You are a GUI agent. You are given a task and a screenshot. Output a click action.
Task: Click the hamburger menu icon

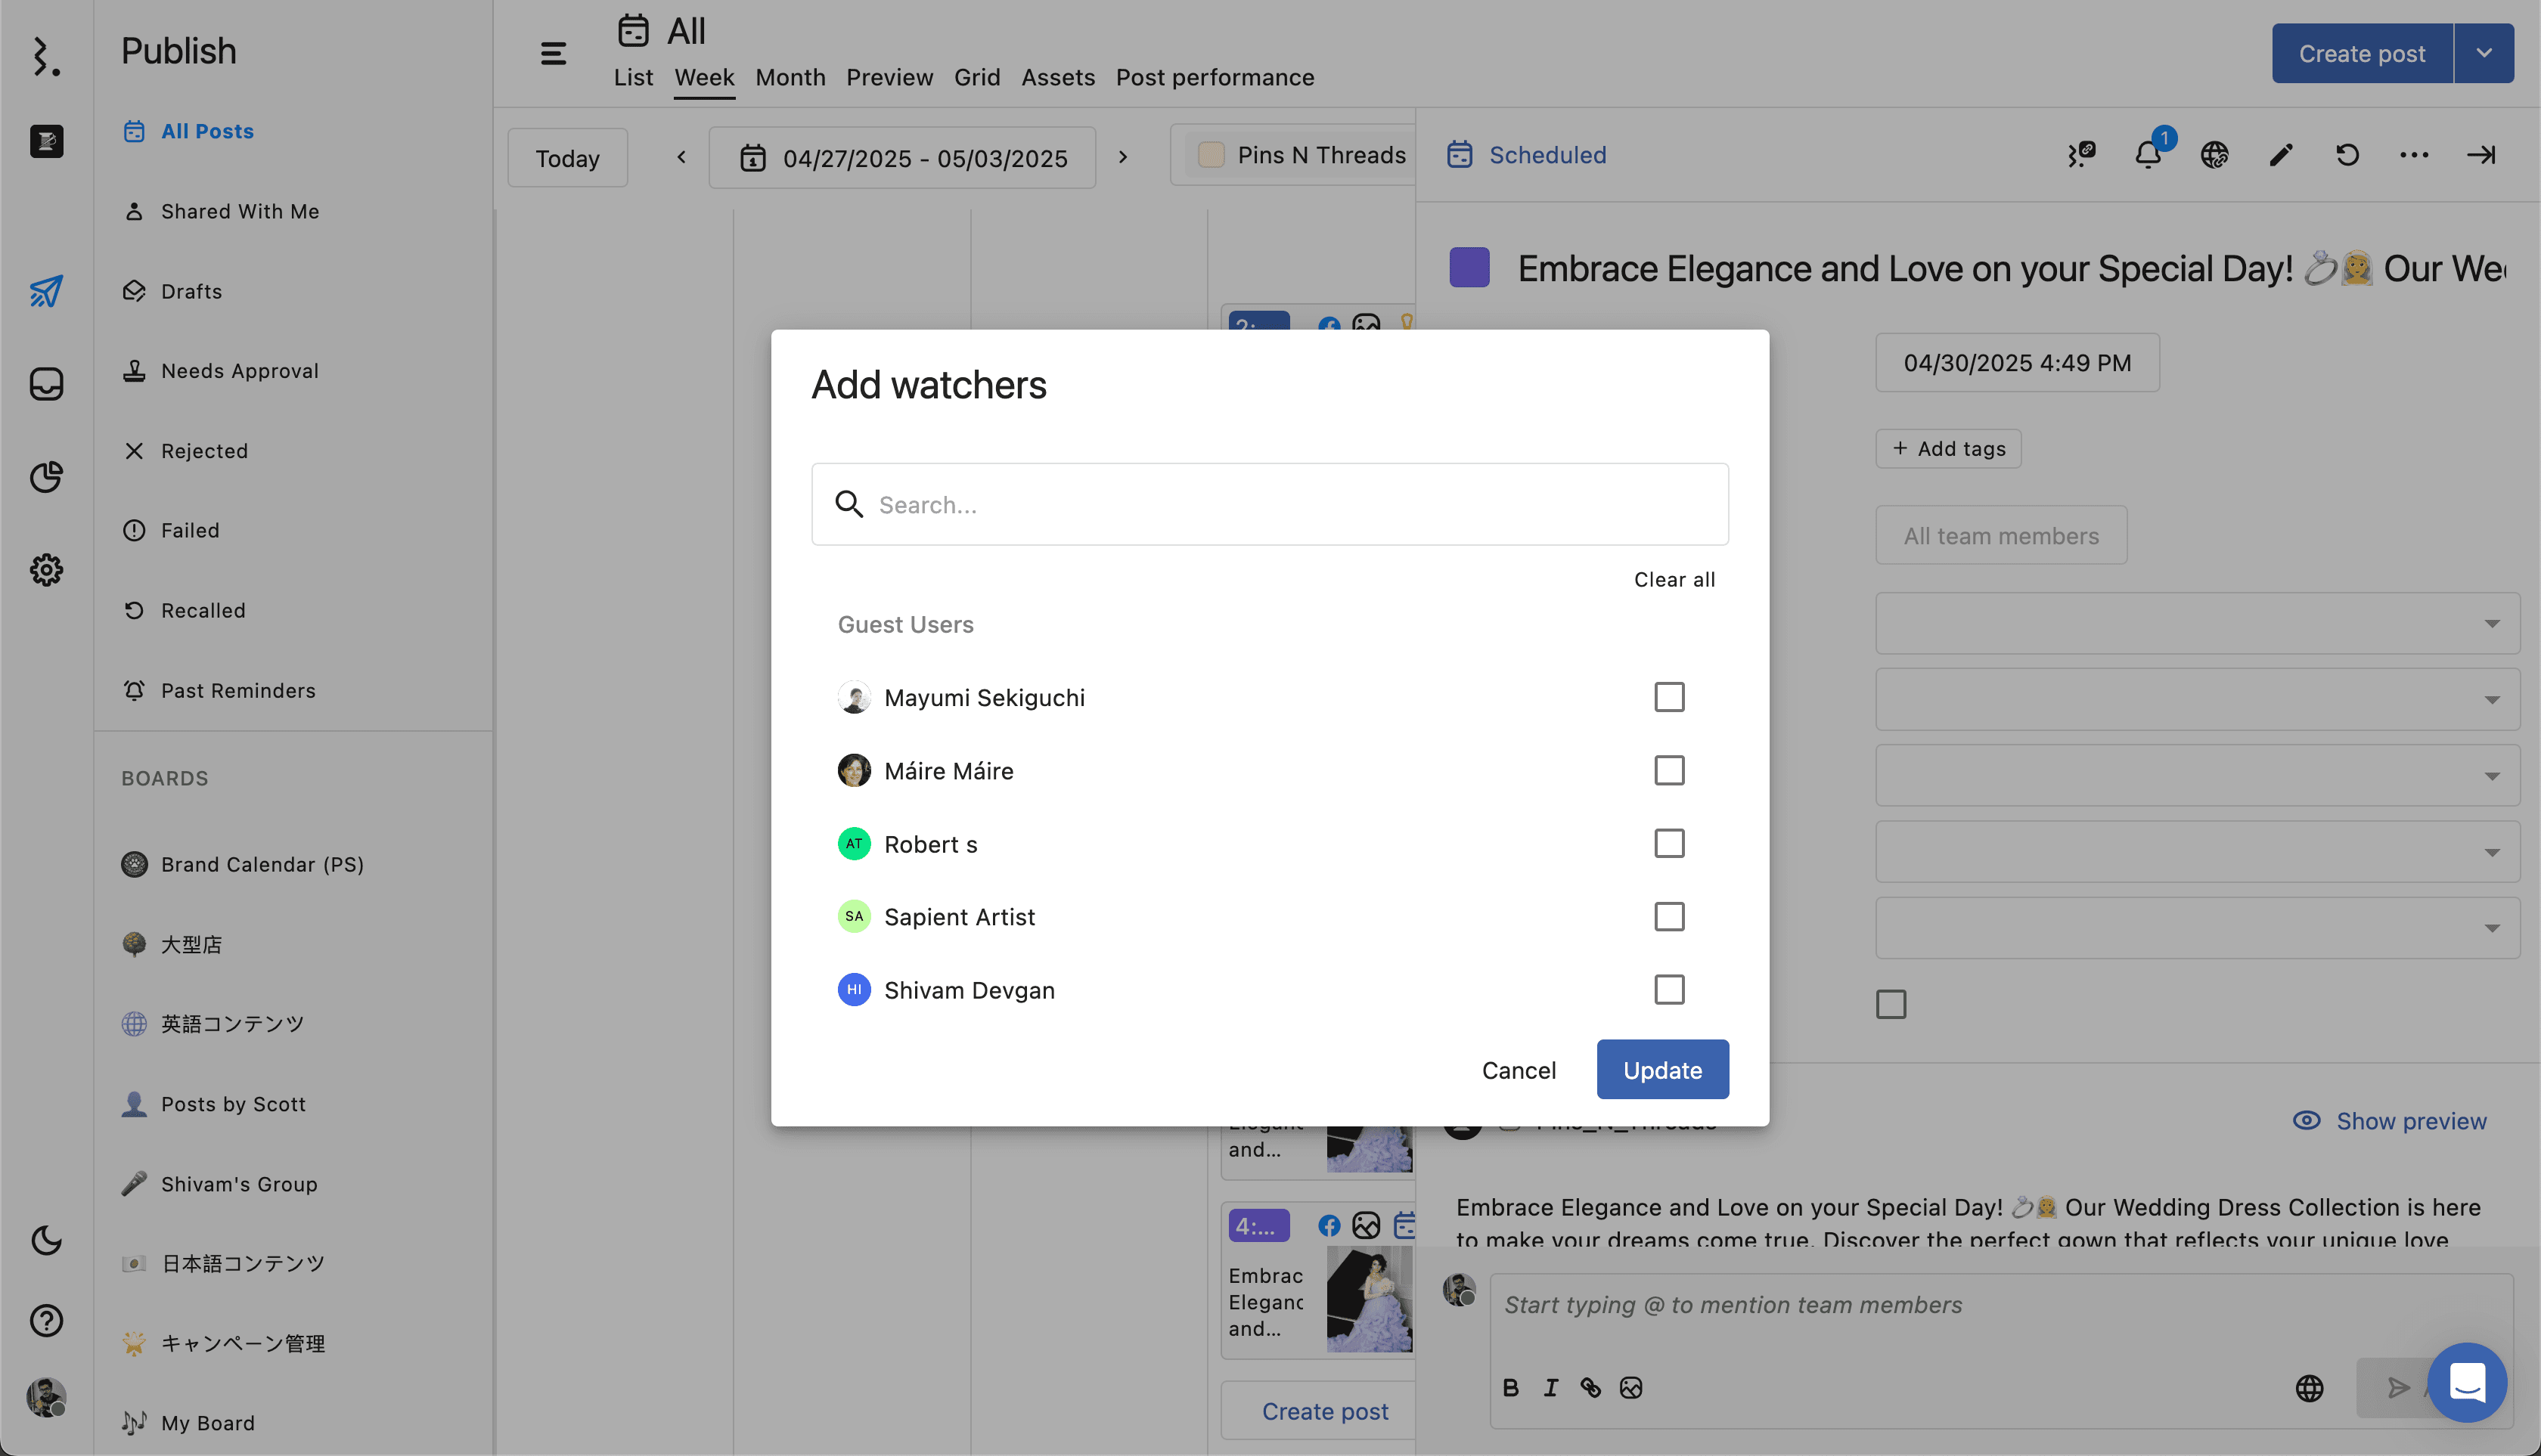tap(554, 54)
